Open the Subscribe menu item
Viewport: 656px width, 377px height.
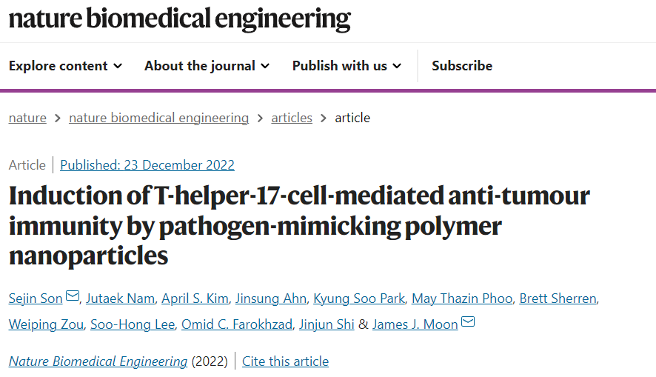pyautogui.click(x=462, y=66)
